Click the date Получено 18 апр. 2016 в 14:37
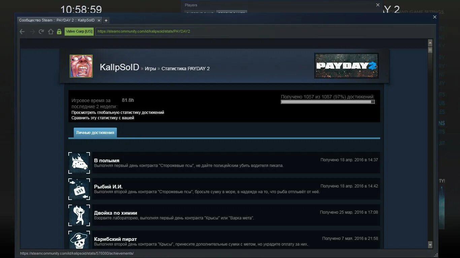This screenshot has height=258, width=460. point(349,160)
